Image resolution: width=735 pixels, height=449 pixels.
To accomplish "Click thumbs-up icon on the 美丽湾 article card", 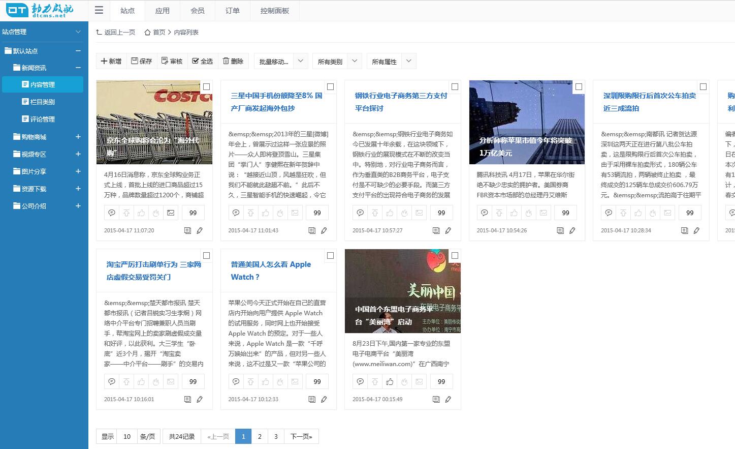I will [x=390, y=381].
